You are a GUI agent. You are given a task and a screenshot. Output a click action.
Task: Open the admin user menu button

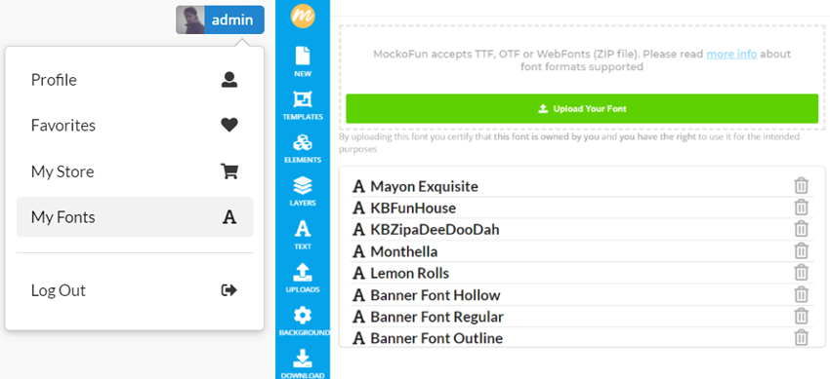(220, 20)
